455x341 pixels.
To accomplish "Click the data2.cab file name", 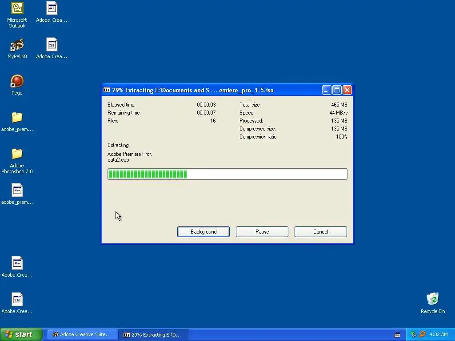I will click(x=118, y=160).
